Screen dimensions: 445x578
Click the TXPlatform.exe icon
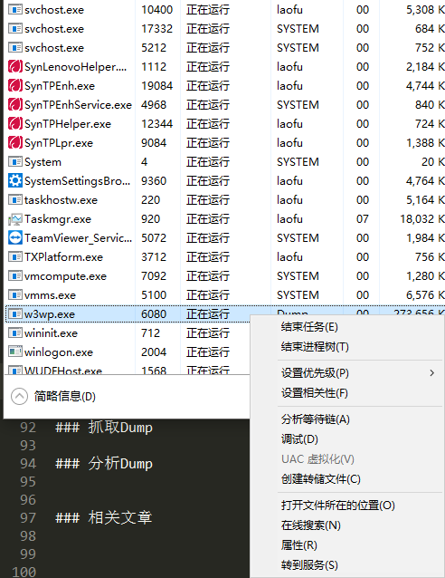15,257
